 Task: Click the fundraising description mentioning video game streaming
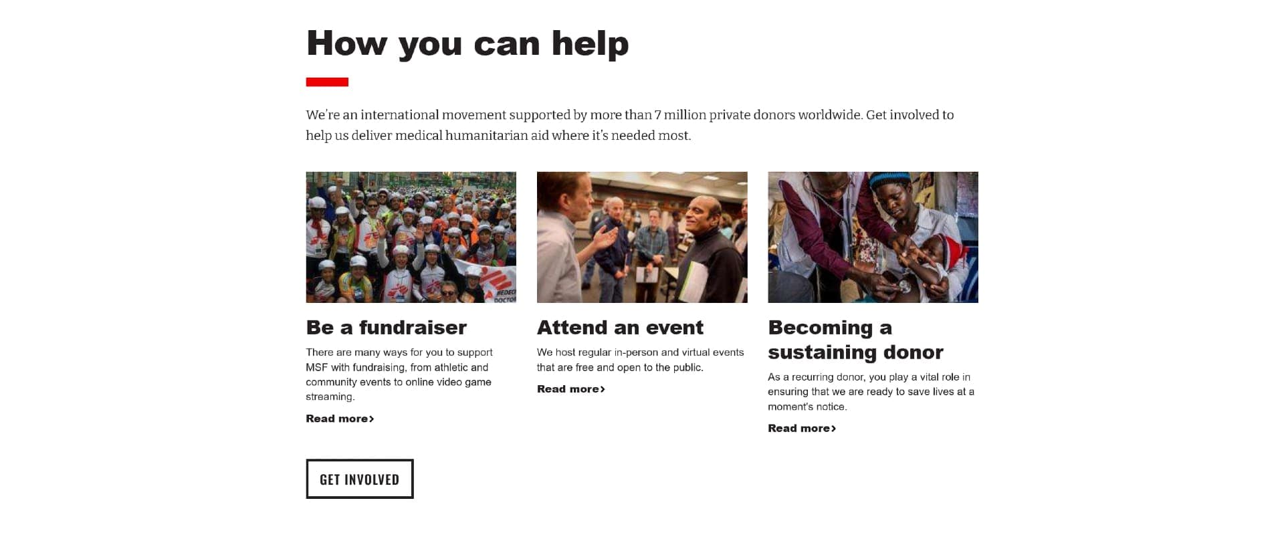click(x=399, y=375)
